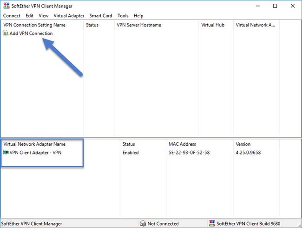Close the SoftEther VPN Client Manager window
The image size is (302, 228).
(293, 6)
